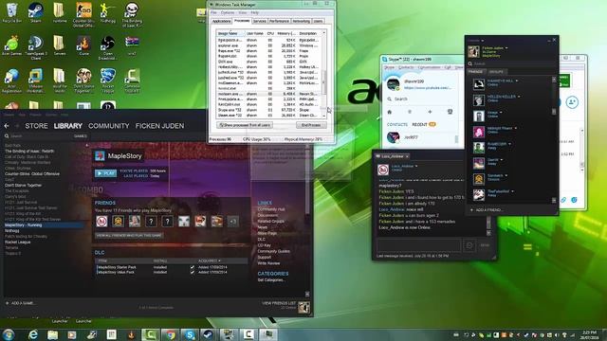This screenshot has width=607, height=341.
Task: Open Skype home icon
Action: pyautogui.click(x=390, y=112)
